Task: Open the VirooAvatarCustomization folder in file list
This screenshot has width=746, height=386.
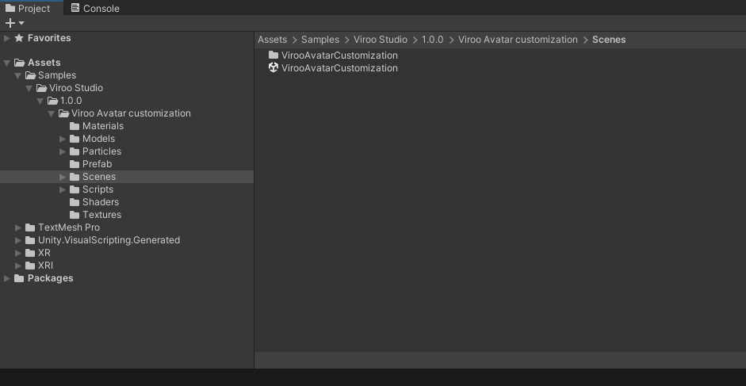Action: (x=339, y=55)
